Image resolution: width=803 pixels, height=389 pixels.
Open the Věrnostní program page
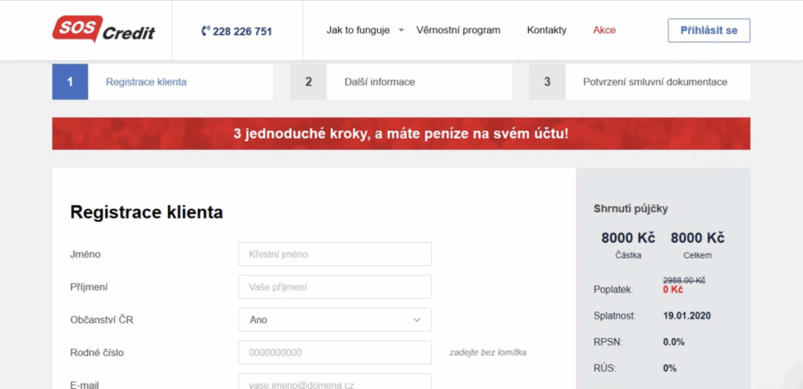[x=459, y=30]
